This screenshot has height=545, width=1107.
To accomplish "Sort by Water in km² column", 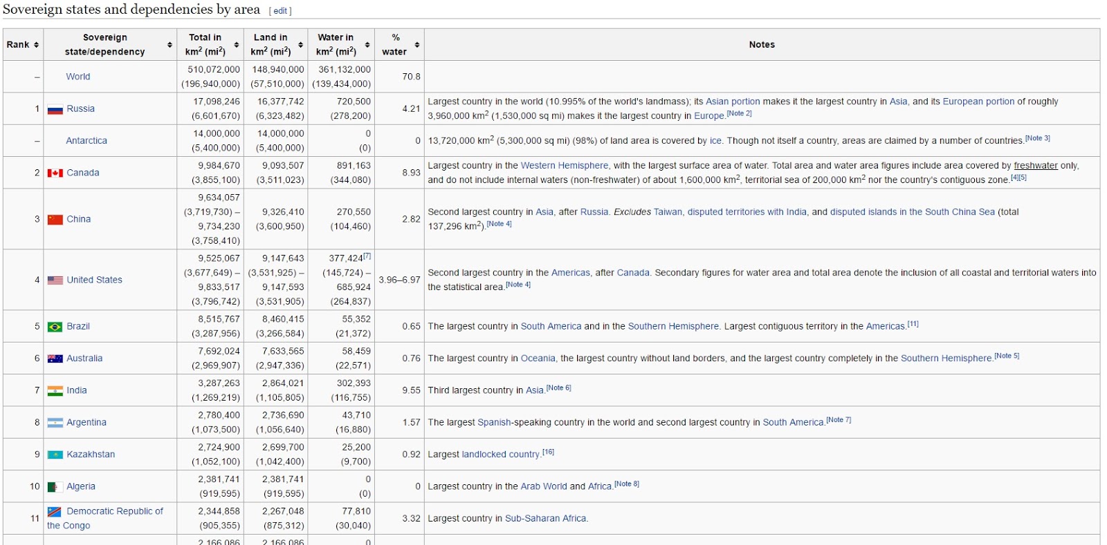I will (367, 45).
